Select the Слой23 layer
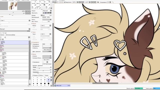 pyautogui.click(x=14, y=42)
